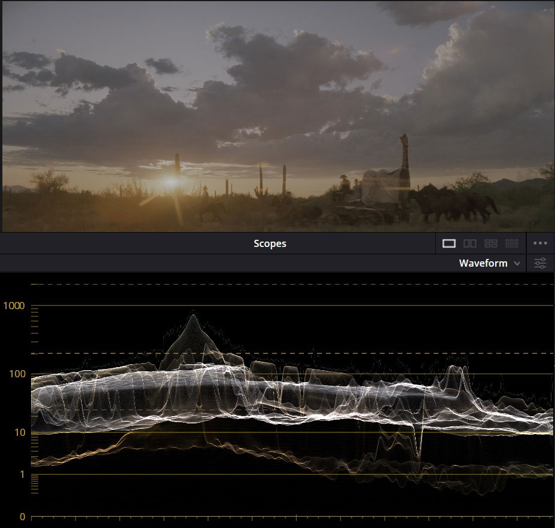The height and width of the screenshot is (528, 555).
Task: Open the waveform settings sliders icon
Action: (x=540, y=263)
